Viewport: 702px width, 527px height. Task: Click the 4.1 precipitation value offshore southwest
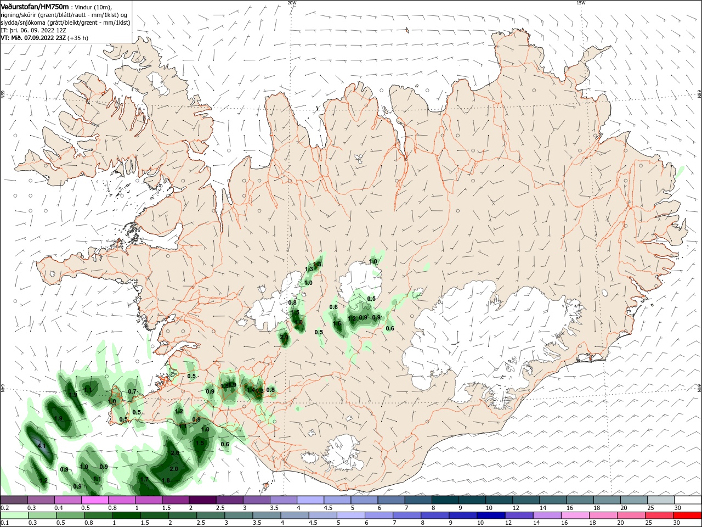(42, 446)
